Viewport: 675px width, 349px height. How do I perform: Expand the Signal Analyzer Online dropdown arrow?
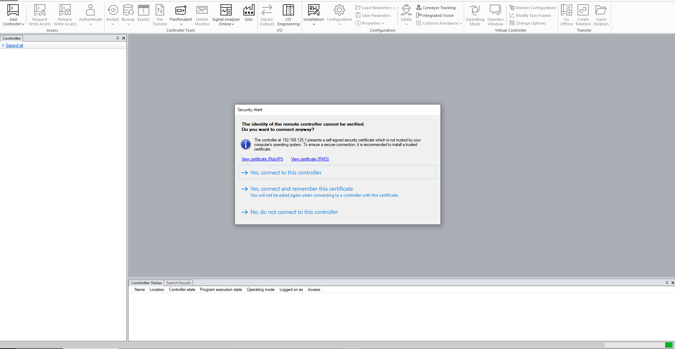[233, 24]
